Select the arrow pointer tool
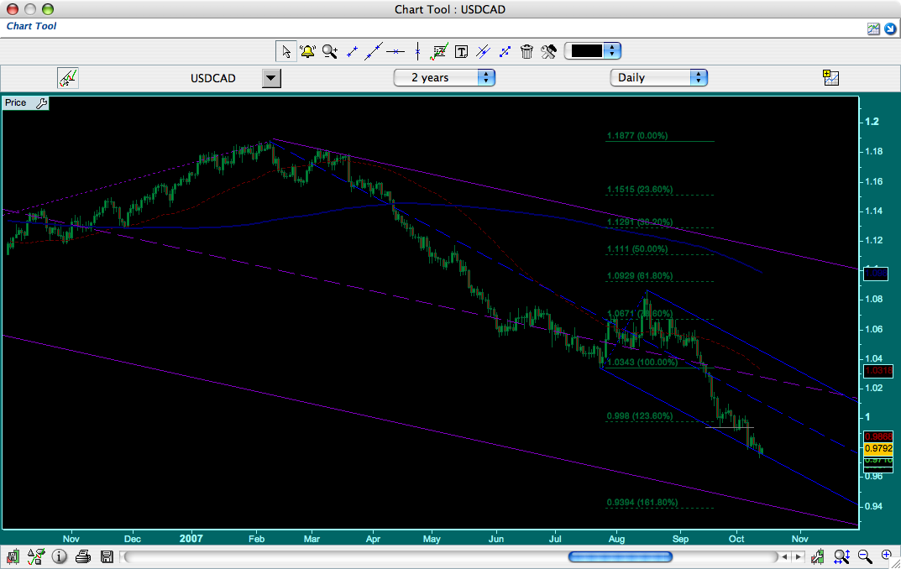This screenshot has height=569, width=901. tap(286, 51)
